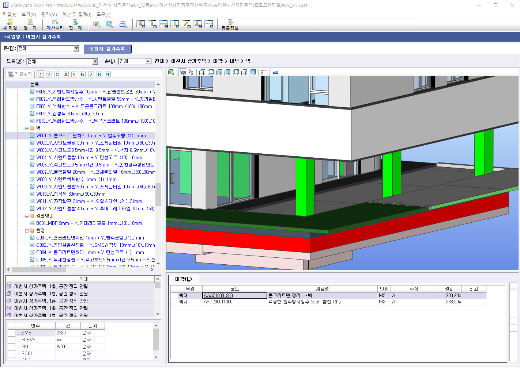Toggle level button 9 in sort bar
This screenshot has height=368, width=520.
pyautogui.click(x=108, y=74)
